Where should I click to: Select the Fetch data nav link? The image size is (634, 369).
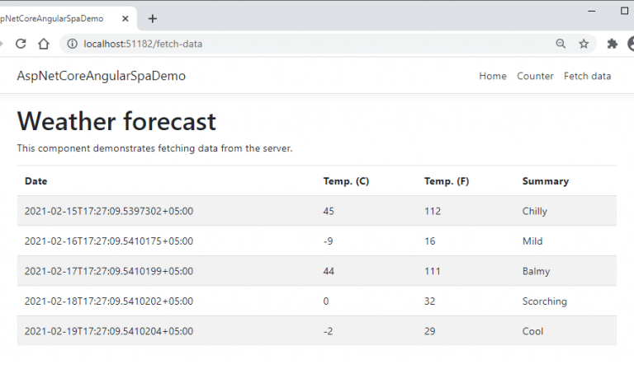[587, 76]
